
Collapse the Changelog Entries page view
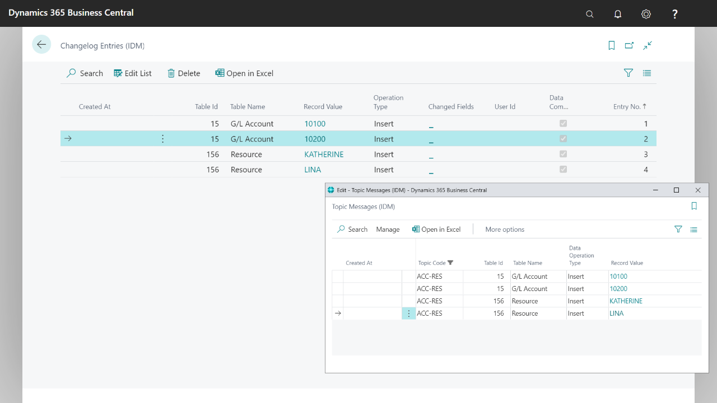point(648,45)
